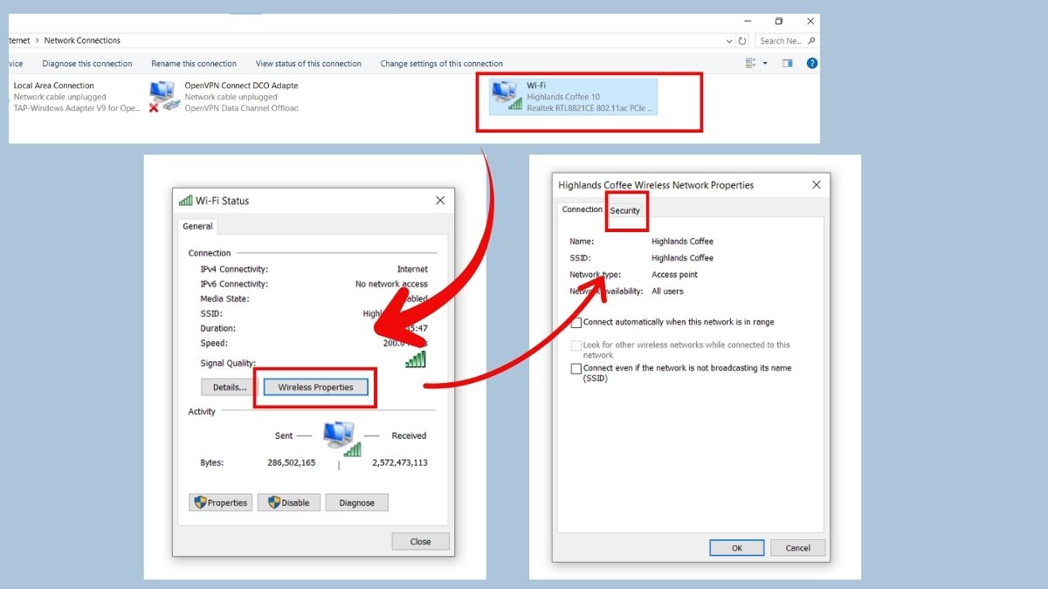Expand the address bar history dropdown

click(x=730, y=41)
